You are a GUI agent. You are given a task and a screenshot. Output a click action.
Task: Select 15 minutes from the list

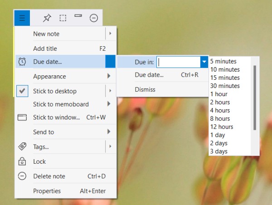click(x=230, y=78)
